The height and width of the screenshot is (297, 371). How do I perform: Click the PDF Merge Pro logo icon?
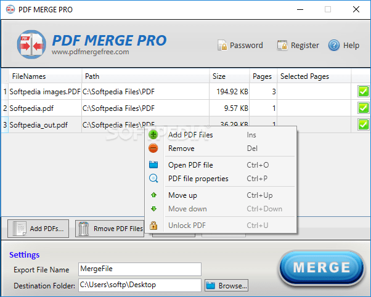click(31, 44)
